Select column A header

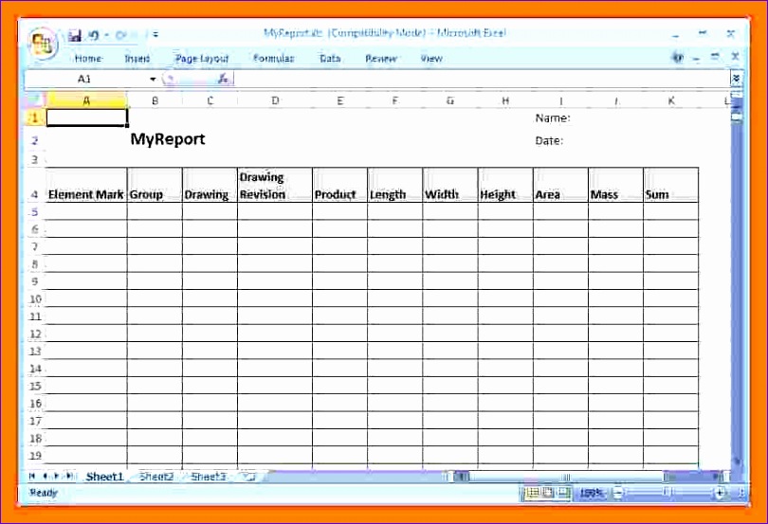(86, 100)
